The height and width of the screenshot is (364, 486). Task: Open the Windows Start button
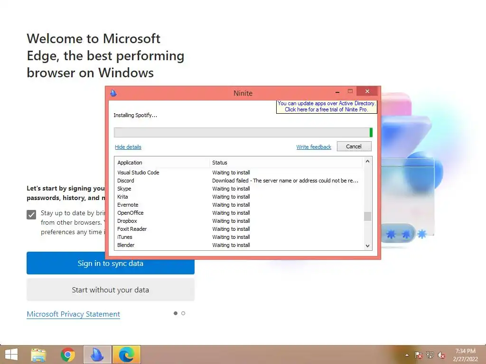pyautogui.click(x=11, y=355)
